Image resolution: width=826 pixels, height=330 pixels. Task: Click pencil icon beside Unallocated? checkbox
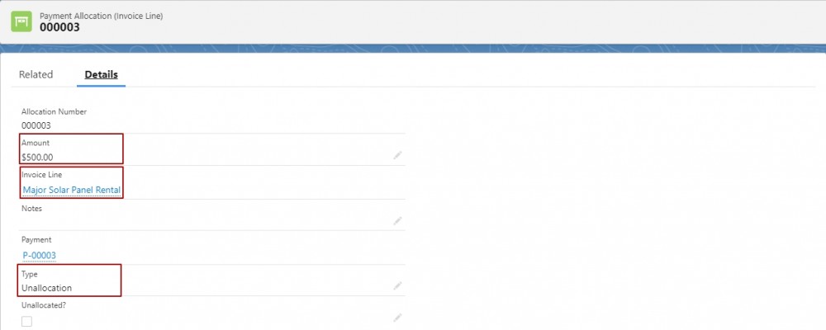coord(398,318)
